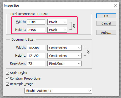Viewport: 121px width, 98px height.
Task: Click the pixel Width field showing 5184
Action: (36, 22)
